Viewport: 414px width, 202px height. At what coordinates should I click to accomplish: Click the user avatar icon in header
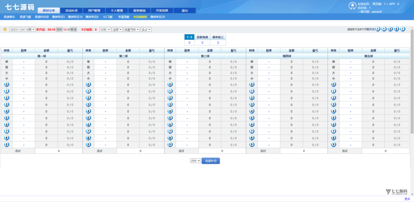click(x=352, y=6)
